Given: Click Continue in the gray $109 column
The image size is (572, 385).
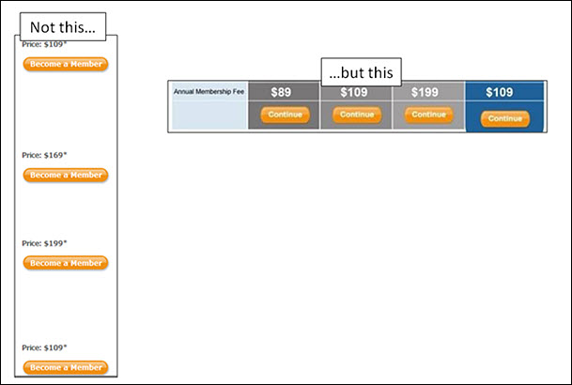Looking at the screenshot, I should (x=356, y=115).
